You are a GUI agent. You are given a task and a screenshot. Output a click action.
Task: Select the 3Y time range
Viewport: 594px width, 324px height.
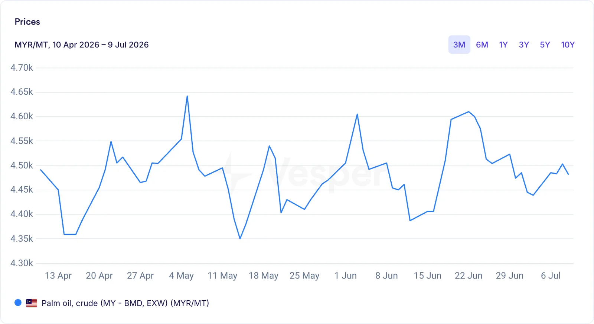pyautogui.click(x=524, y=45)
